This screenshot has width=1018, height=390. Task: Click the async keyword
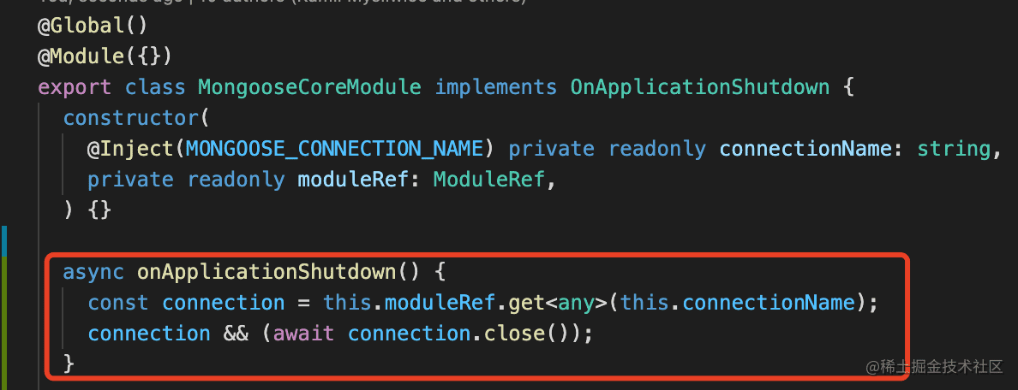tap(93, 271)
